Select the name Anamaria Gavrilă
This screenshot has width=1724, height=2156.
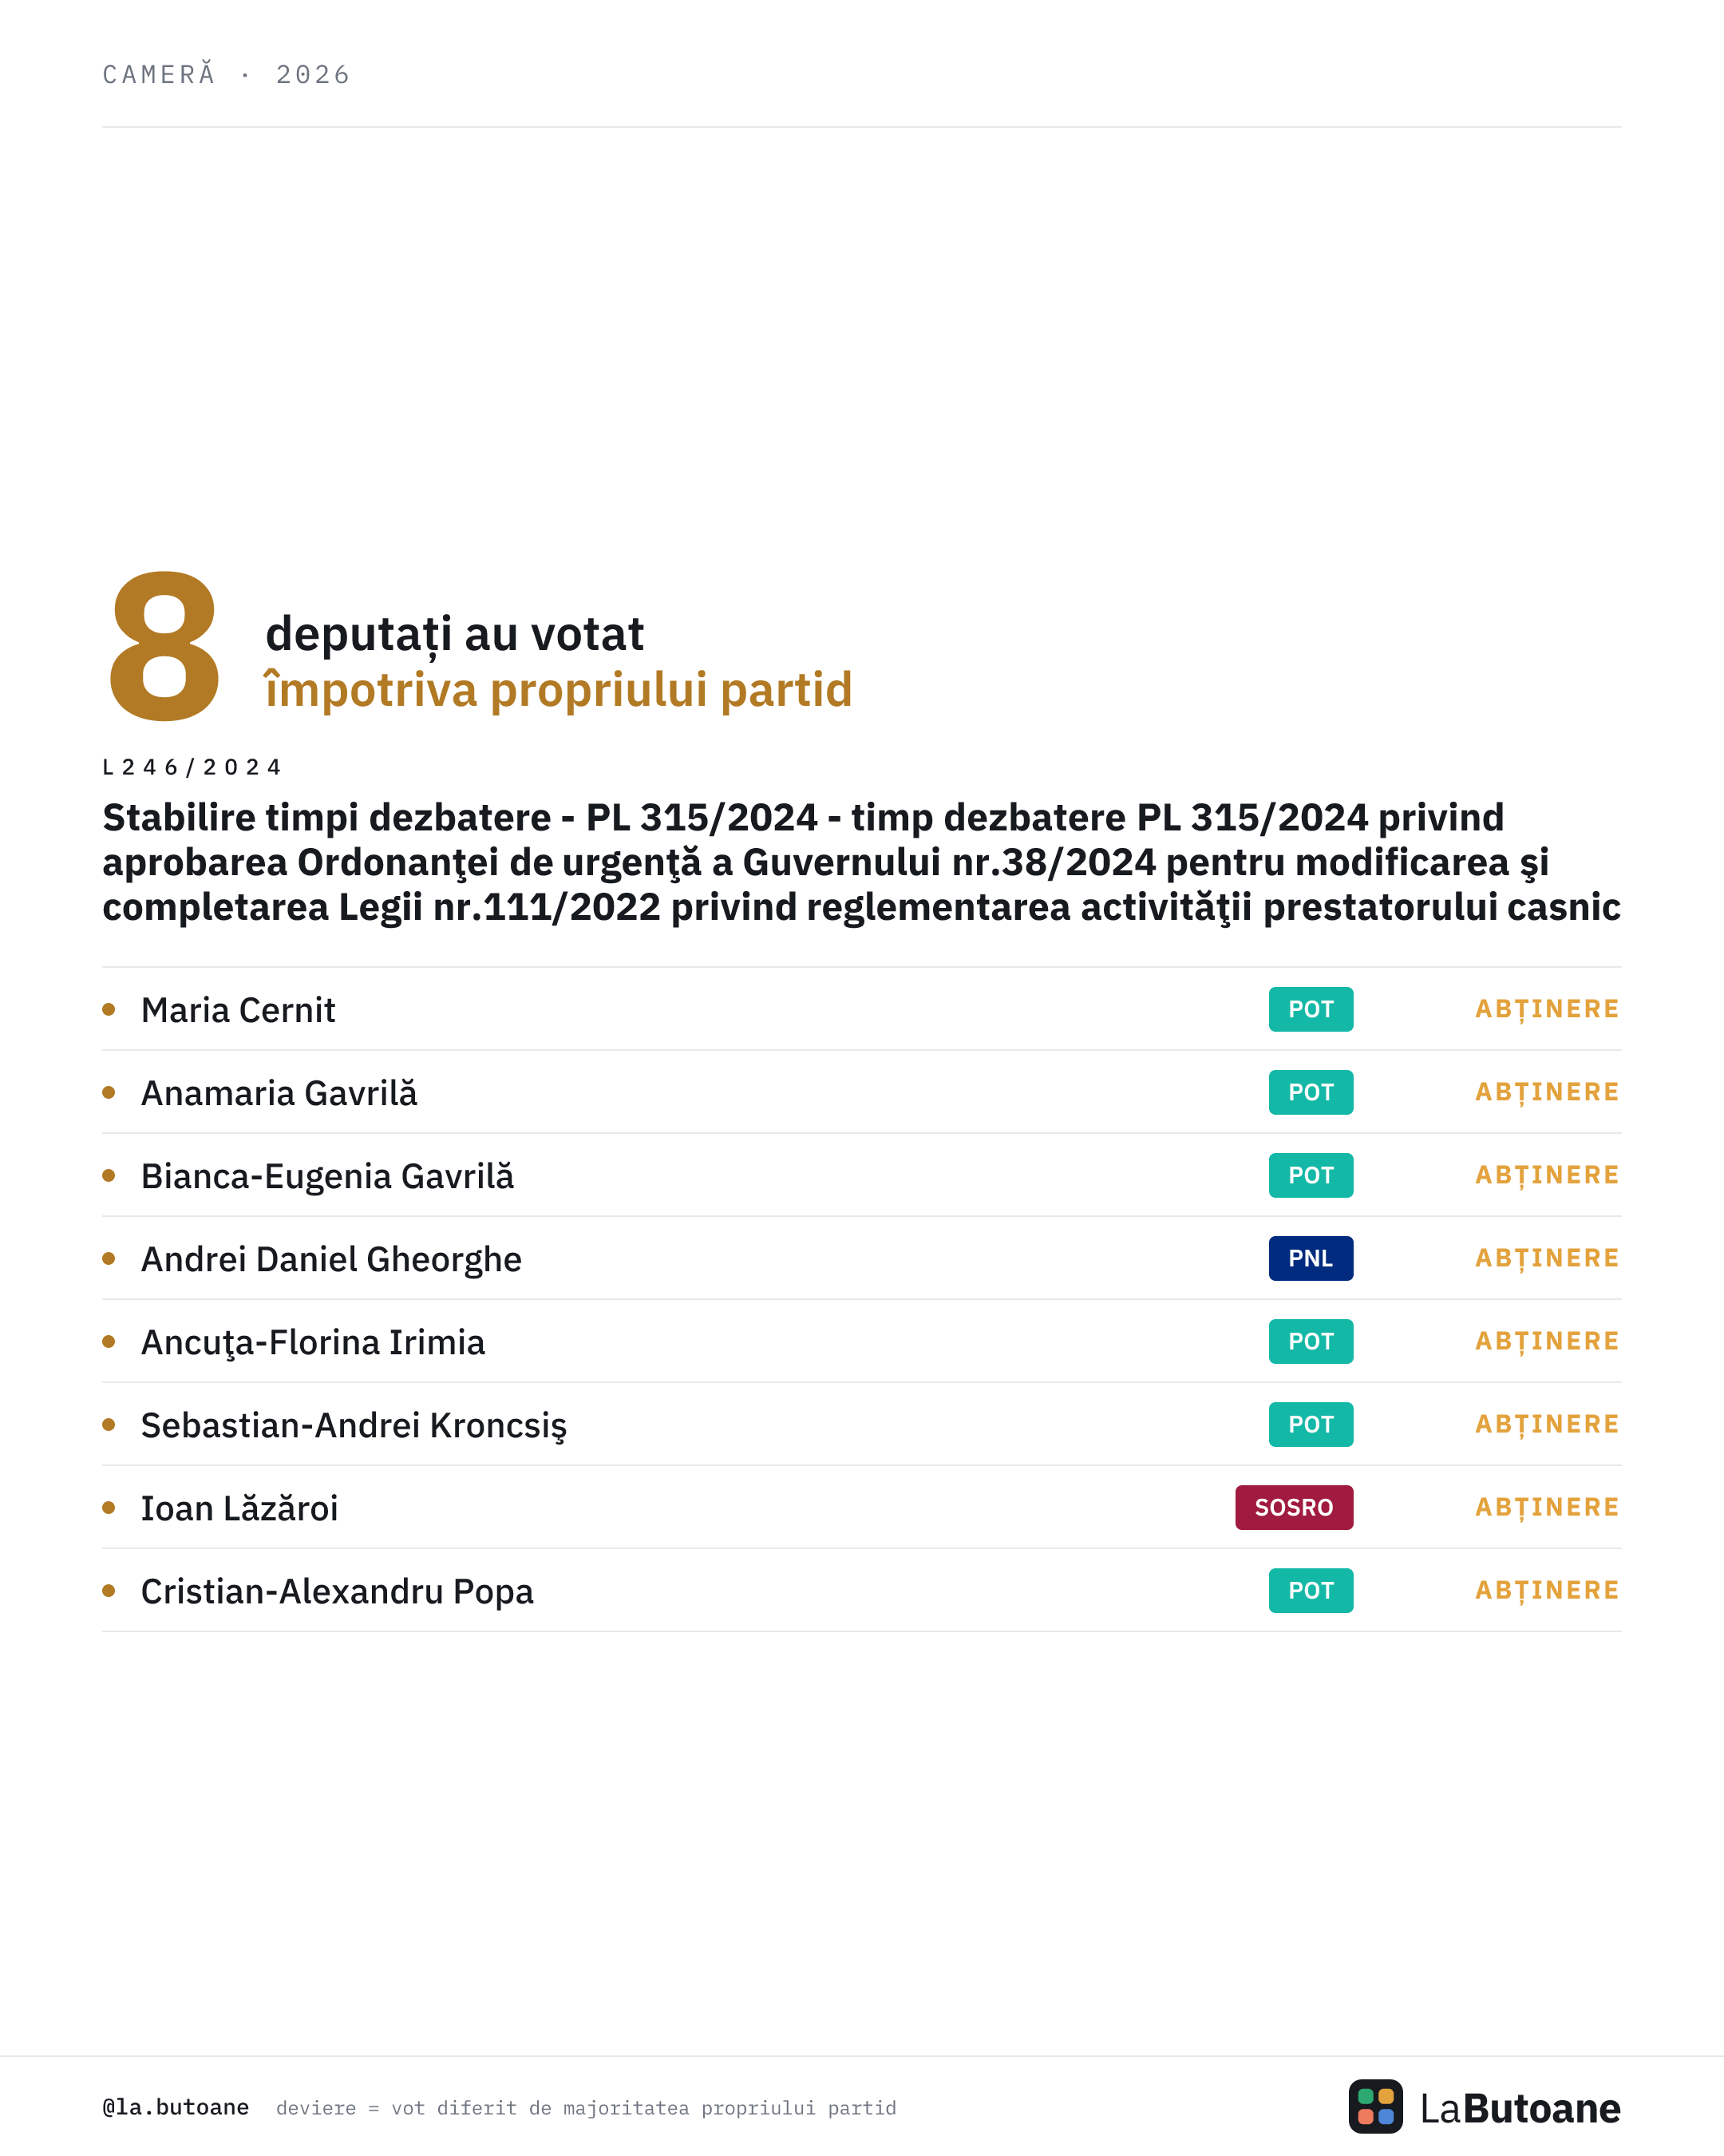[279, 1093]
